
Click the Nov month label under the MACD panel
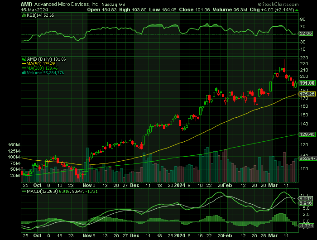[x=87, y=235]
